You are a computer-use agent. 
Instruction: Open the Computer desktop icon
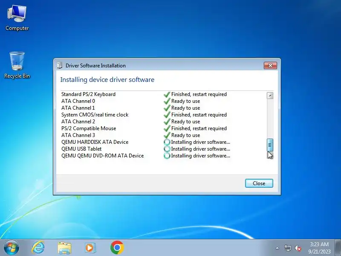click(x=17, y=18)
